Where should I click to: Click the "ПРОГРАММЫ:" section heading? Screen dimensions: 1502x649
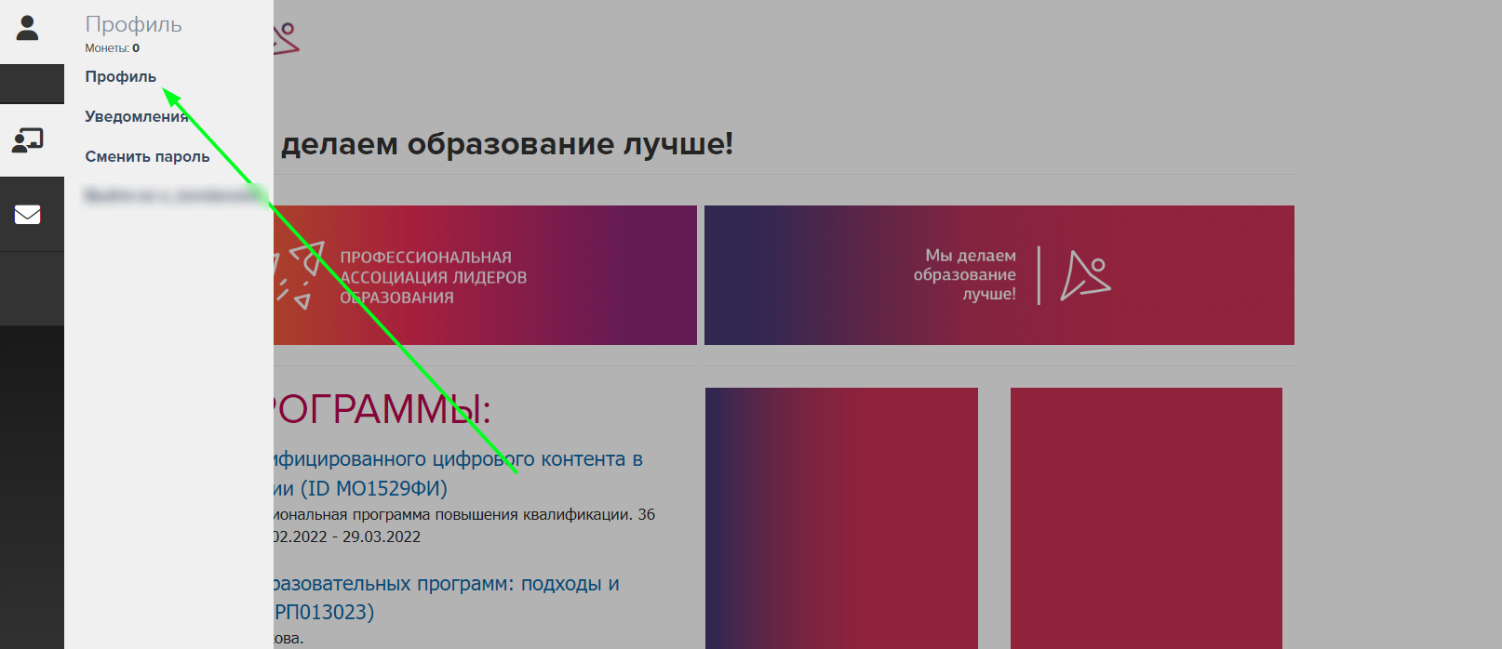click(x=382, y=410)
